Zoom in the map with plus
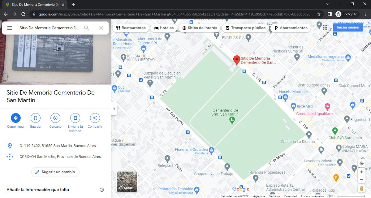 (x=361, y=172)
